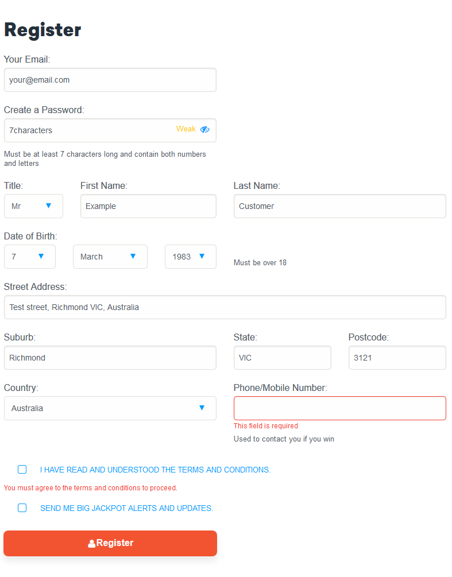Focus the Your Email input field
The height and width of the screenshot is (577, 452).
(110, 80)
